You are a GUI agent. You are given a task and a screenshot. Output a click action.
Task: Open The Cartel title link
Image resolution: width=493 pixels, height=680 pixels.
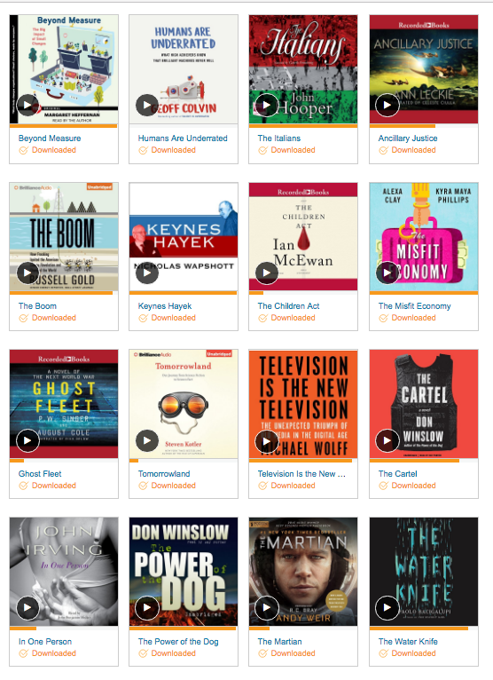click(x=397, y=473)
